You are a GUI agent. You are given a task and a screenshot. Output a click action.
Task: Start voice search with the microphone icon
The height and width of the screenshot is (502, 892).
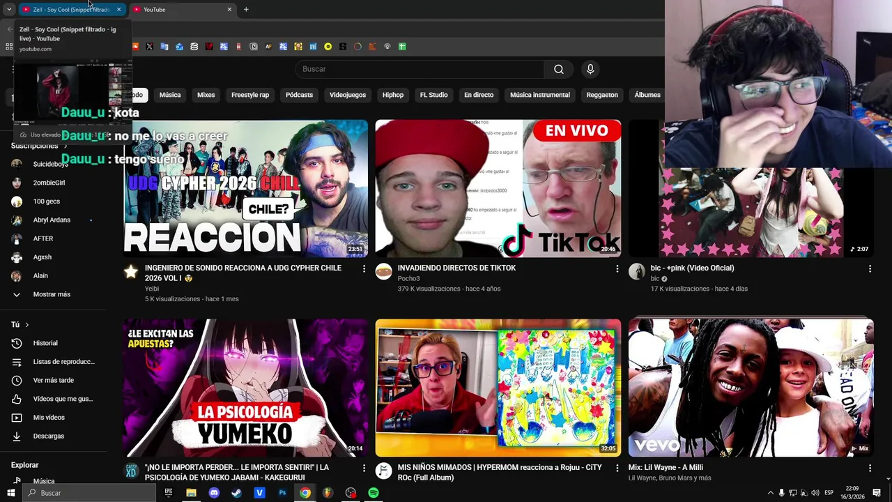pos(590,69)
